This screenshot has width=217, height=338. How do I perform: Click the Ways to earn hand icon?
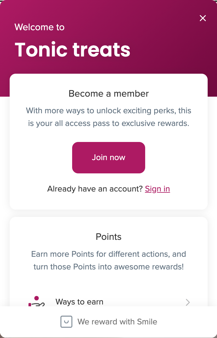coord(37,301)
